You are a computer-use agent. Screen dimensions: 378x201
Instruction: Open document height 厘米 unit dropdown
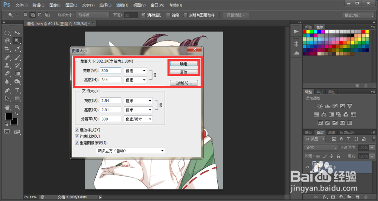[x=138, y=110]
